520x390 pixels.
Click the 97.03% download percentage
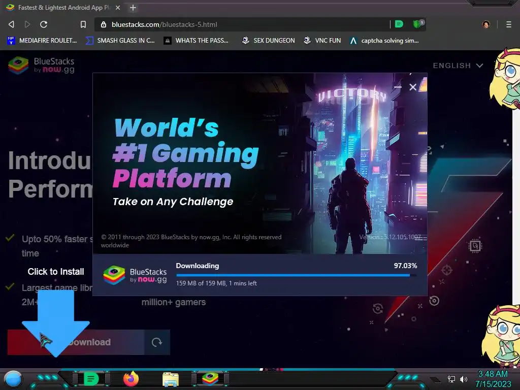pos(405,266)
